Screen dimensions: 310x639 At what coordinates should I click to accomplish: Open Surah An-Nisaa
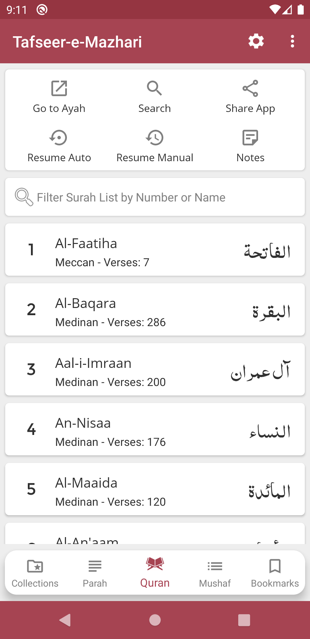coord(155,429)
